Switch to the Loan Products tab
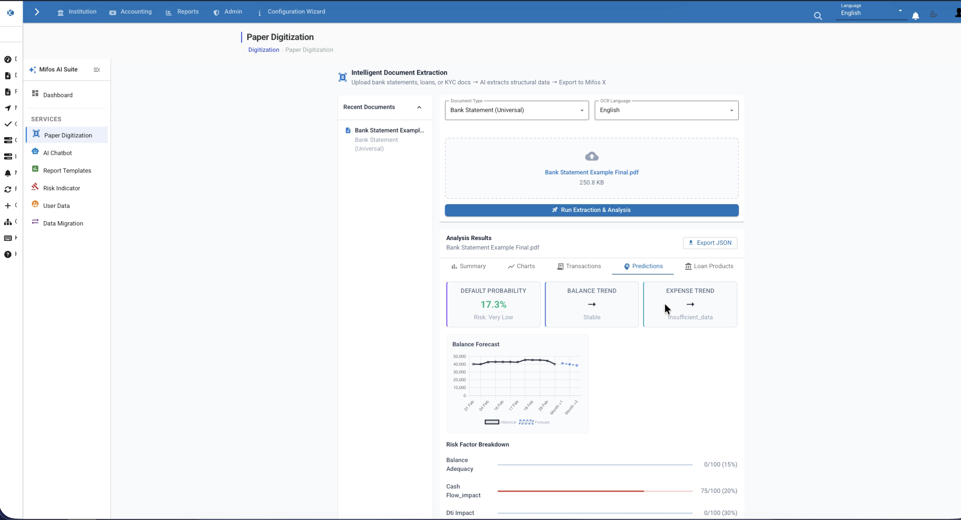The height and width of the screenshot is (520, 961). (x=709, y=266)
